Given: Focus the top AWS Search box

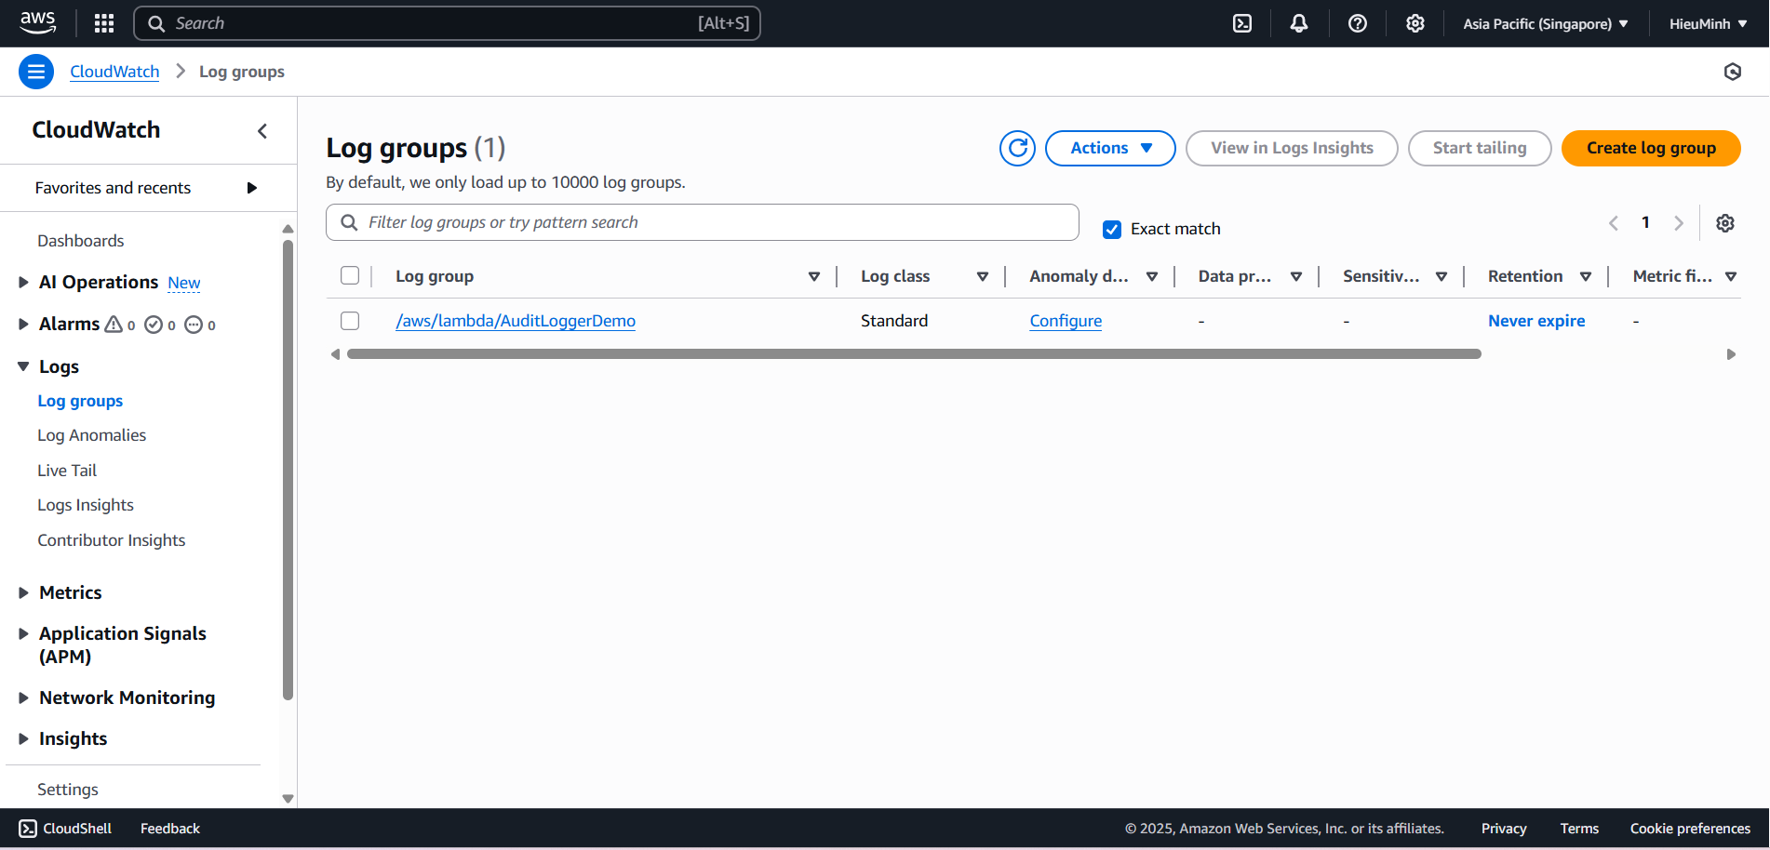Looking at the screenshot, I should (447, 23).
